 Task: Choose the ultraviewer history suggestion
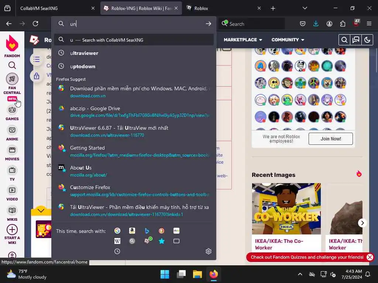pos(134,53)
